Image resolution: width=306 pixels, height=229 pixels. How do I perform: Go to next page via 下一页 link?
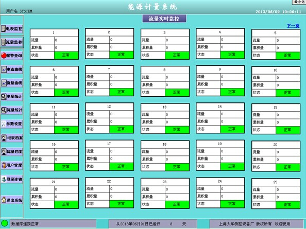[x=293, y=26]
